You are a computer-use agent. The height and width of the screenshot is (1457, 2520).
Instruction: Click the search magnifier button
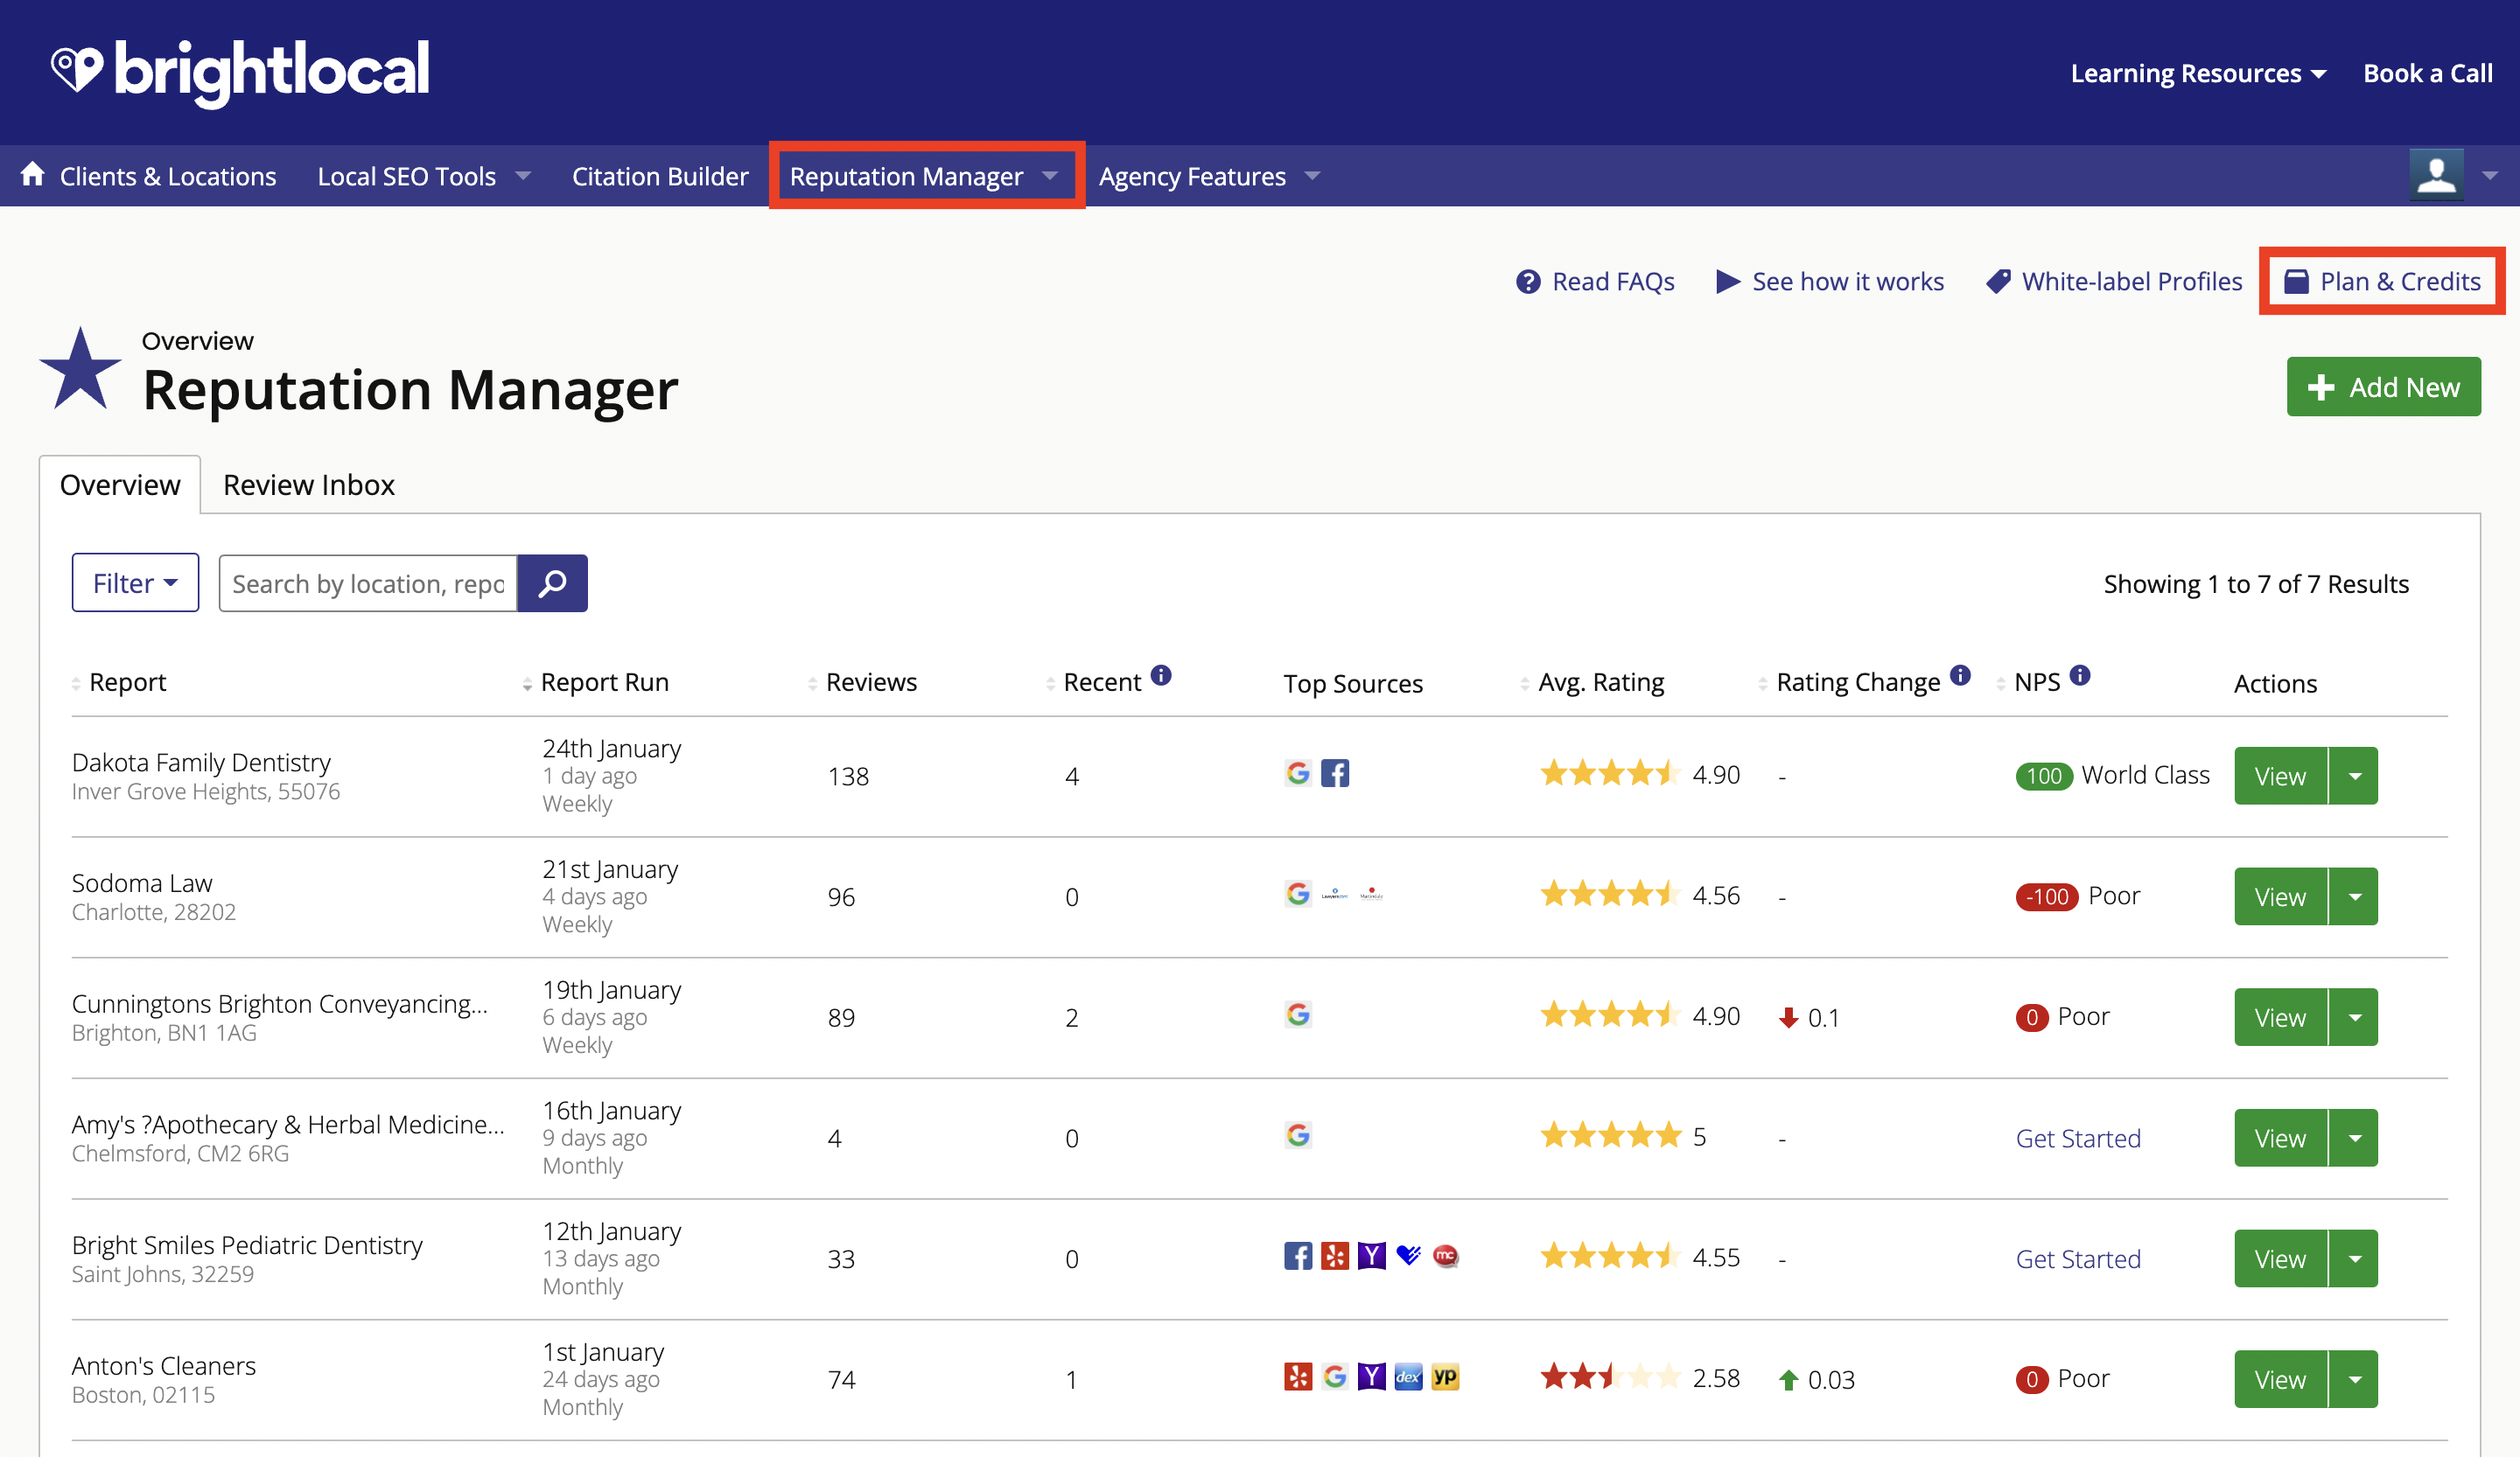pyautogui.click(x=552, y=583)
